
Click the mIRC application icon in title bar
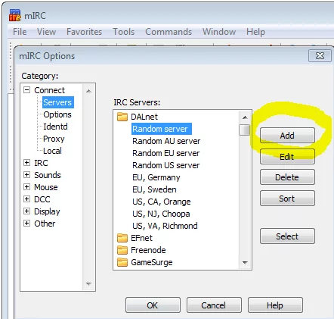(15, 15)
